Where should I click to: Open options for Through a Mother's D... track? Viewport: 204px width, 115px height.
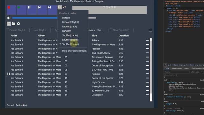[147, 87]
